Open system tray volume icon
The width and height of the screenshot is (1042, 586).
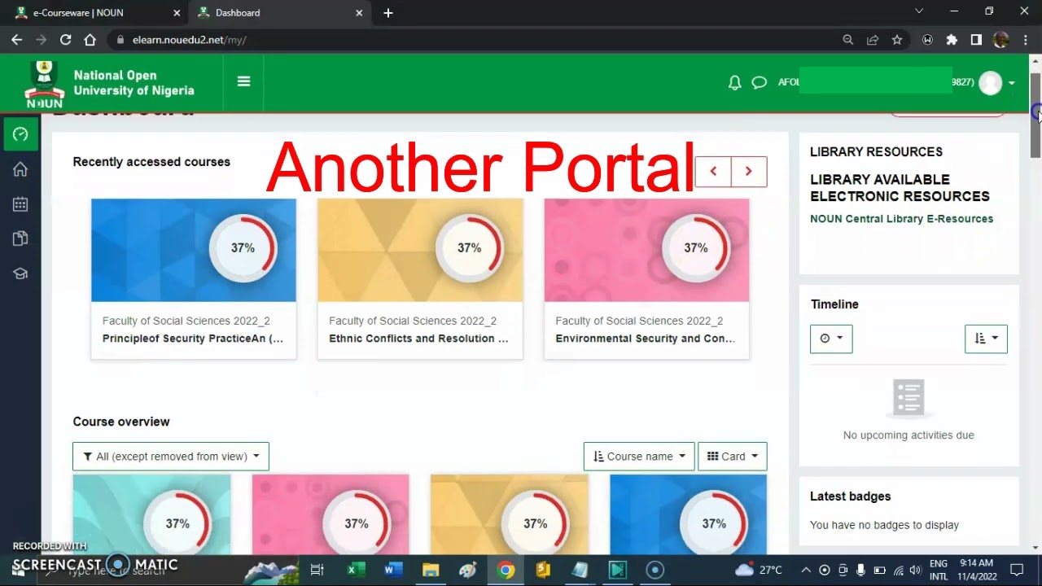tap(915, 570)
